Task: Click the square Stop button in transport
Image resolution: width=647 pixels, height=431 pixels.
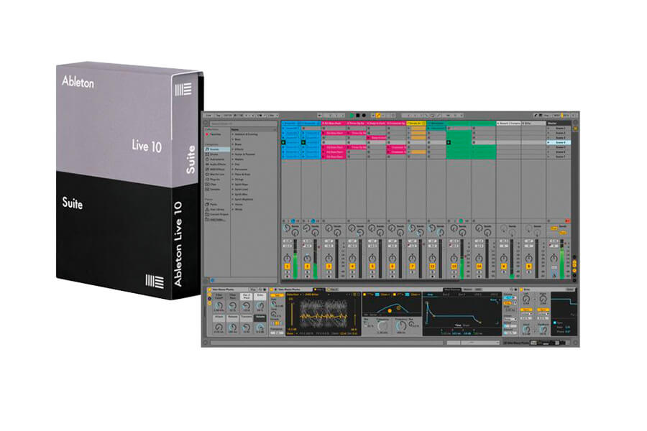Action: coord(358,116)
